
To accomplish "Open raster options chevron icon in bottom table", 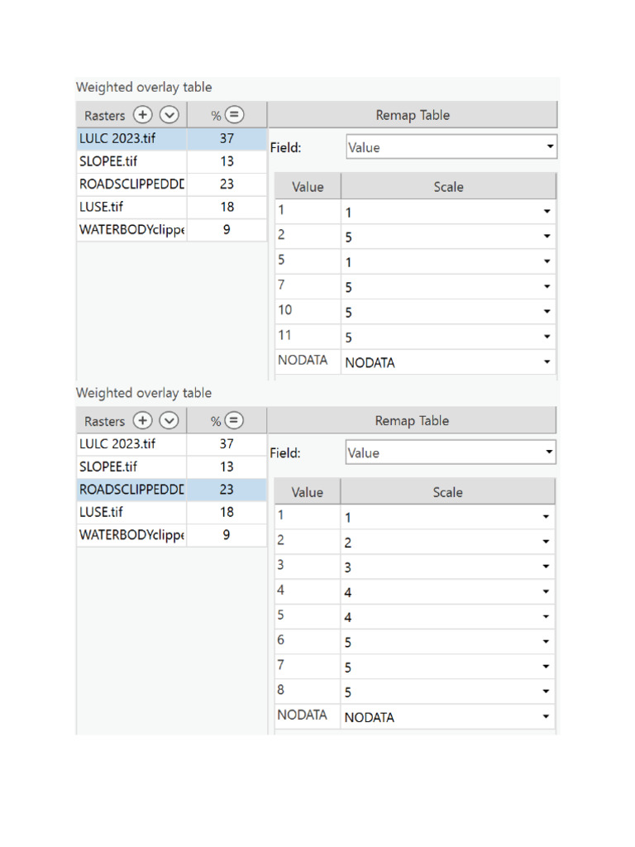I will 169,420.
